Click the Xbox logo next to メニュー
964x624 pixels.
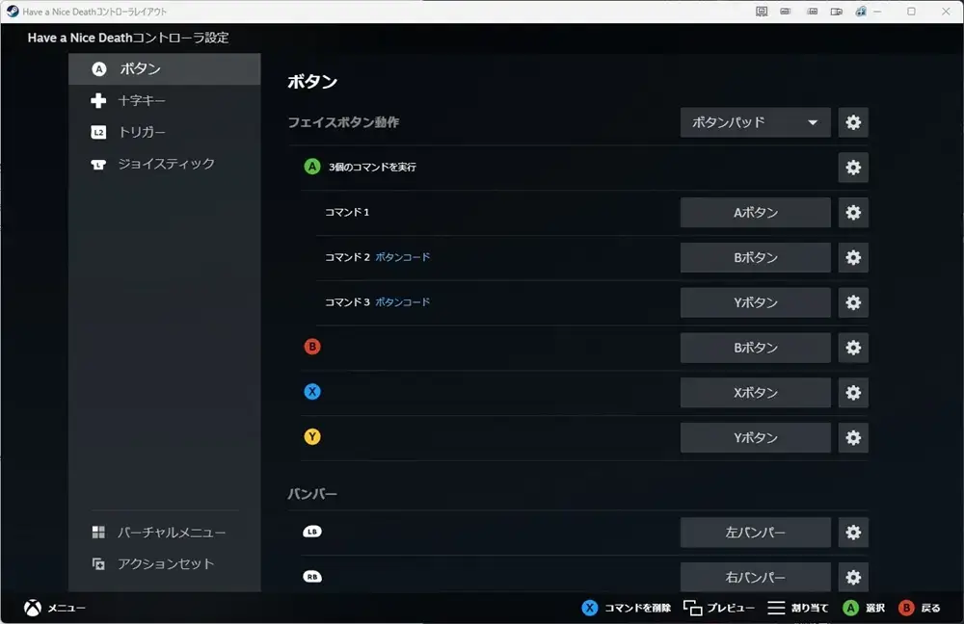pyautogui.click(x=33, y=608)
